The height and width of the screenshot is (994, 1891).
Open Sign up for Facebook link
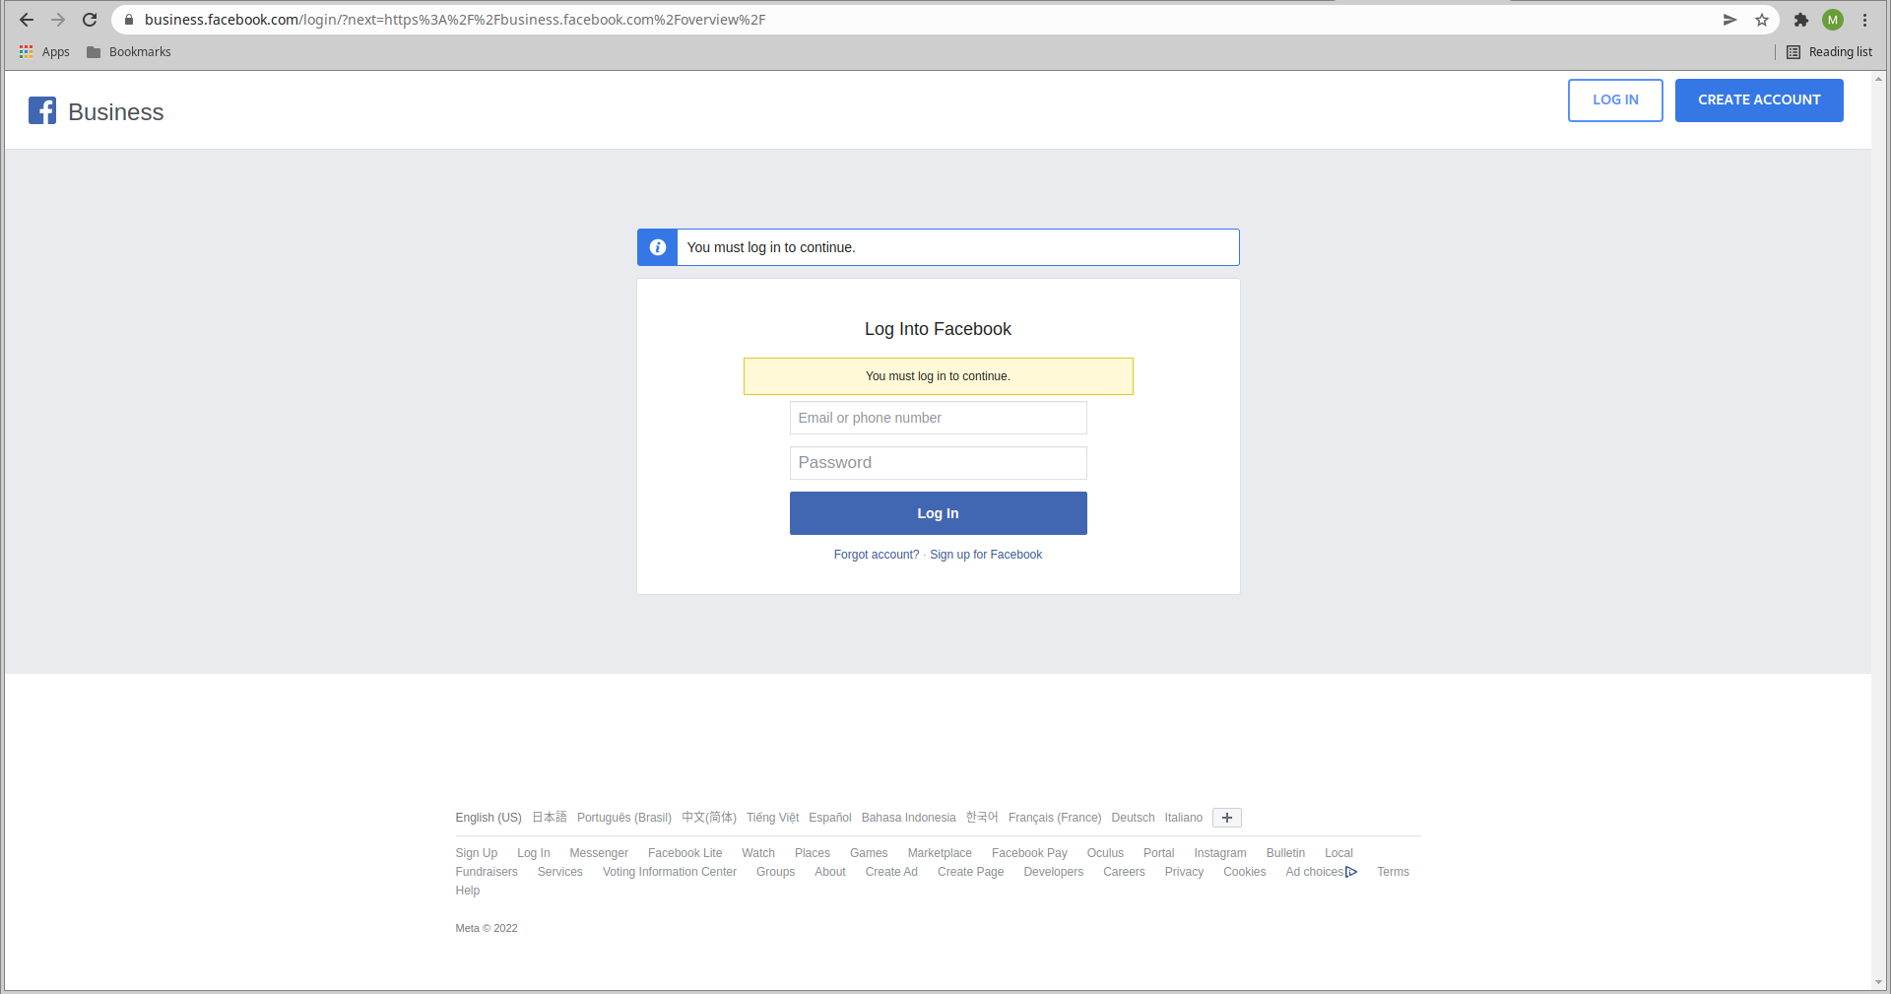[986, 555]
